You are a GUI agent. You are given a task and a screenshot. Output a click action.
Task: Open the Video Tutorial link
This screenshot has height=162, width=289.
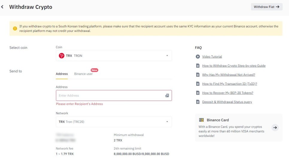pyautogui.click(x=212, y=57)
